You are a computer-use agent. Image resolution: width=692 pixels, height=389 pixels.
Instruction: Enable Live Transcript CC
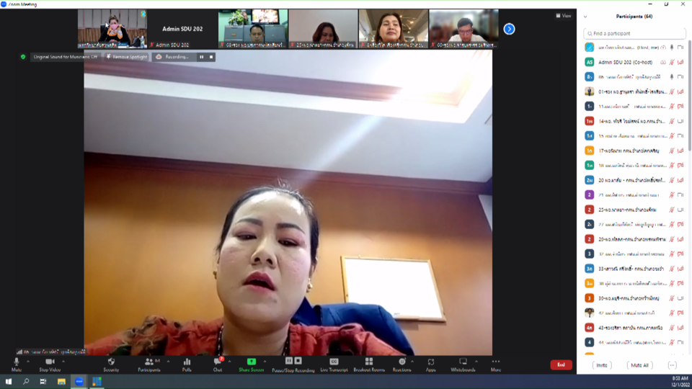coord(334,365)
